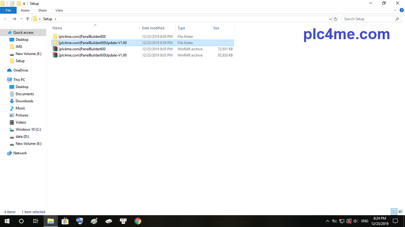The image size is (405, 227).
Task: Select Windows 10 (C:) drive in sidebar
Action: (28, 129)
